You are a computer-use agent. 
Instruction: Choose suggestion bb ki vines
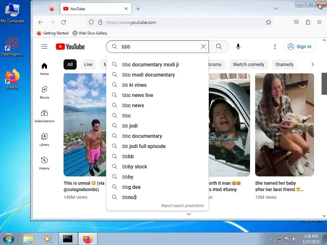(157, 85)
